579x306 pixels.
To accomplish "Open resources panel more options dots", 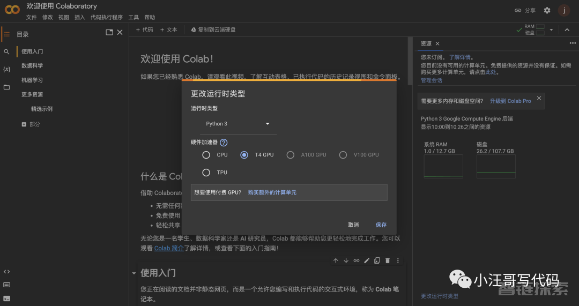I will coord(573,43).
